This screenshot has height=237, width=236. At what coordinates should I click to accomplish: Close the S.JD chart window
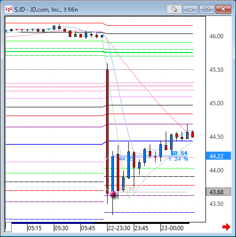[223, 9]
